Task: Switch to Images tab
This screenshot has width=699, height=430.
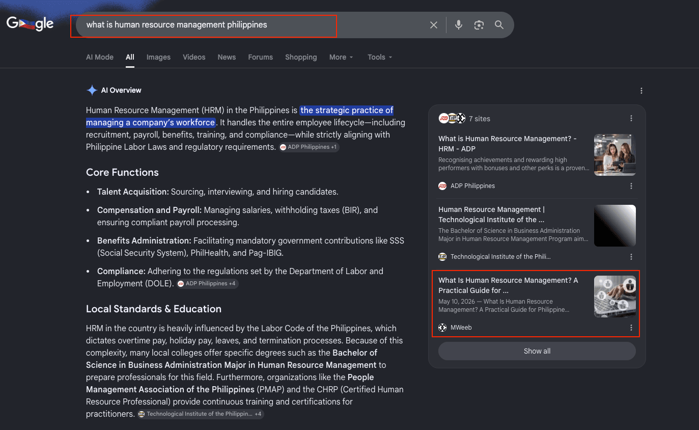Action: 158,57
